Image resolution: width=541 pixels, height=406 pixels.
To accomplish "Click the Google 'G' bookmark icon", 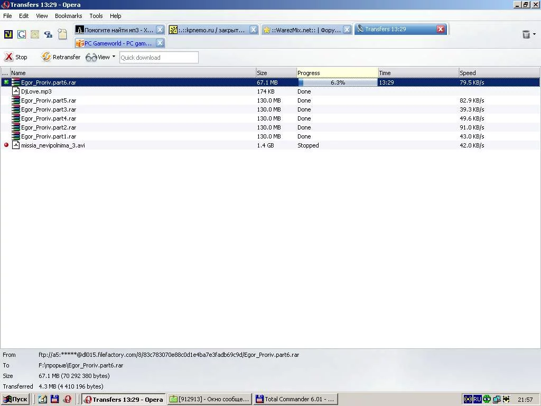I will [x=22, y=34].
